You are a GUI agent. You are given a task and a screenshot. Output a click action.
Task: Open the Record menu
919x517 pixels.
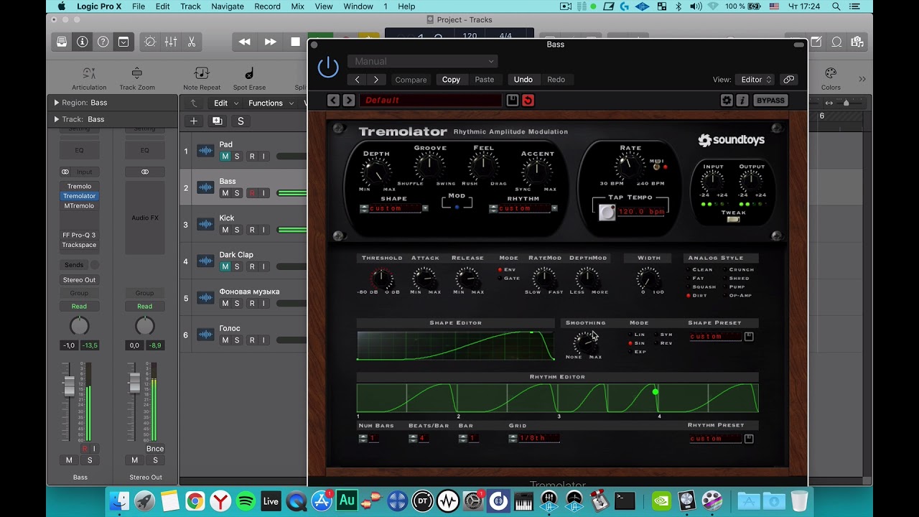(267, 6)
